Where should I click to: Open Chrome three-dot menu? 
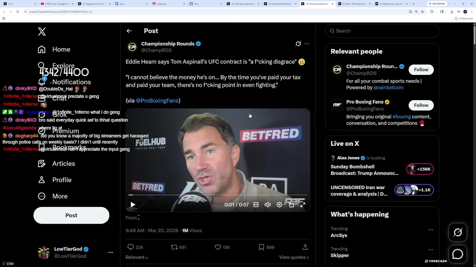tap(472, 11)
